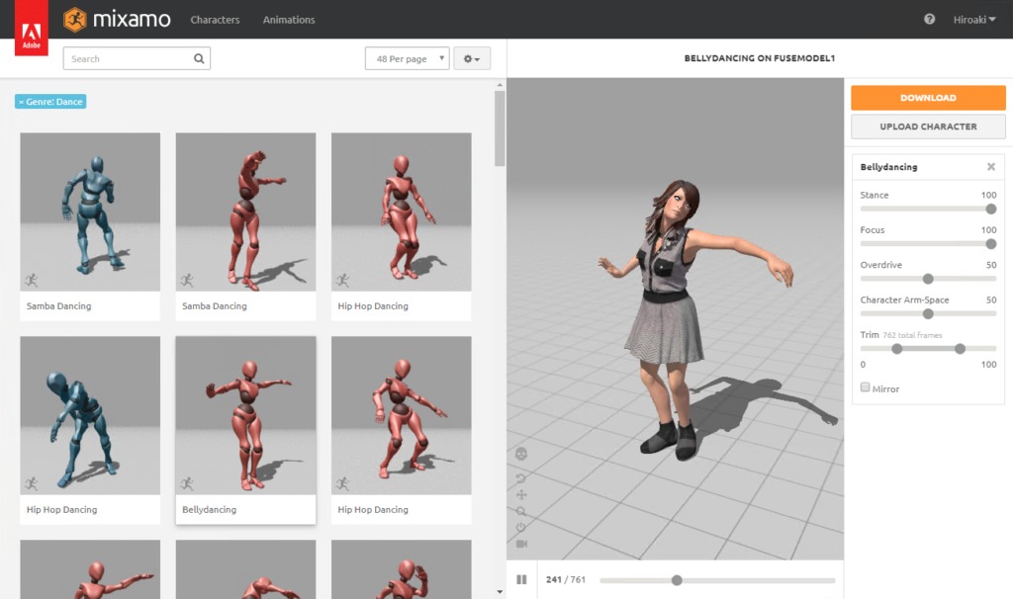This screenshot has height=599, width=1013.
Task: Click the Upload Character button
Action: (928, 127)
